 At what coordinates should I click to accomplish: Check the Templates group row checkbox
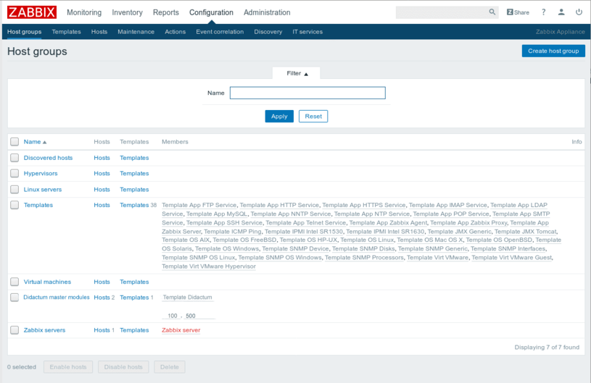(15, 205)
